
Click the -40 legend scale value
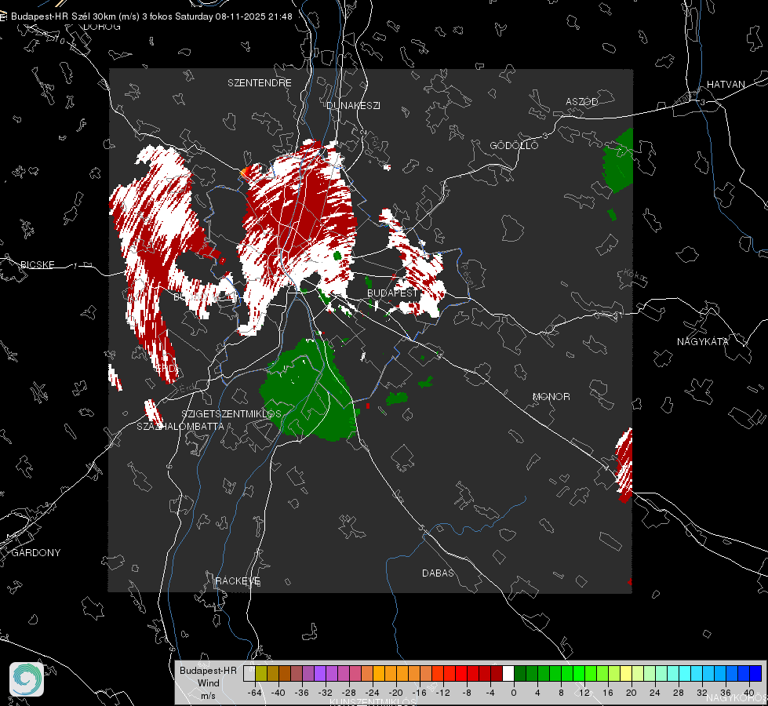pyautogui.click(x=278, y=693)
